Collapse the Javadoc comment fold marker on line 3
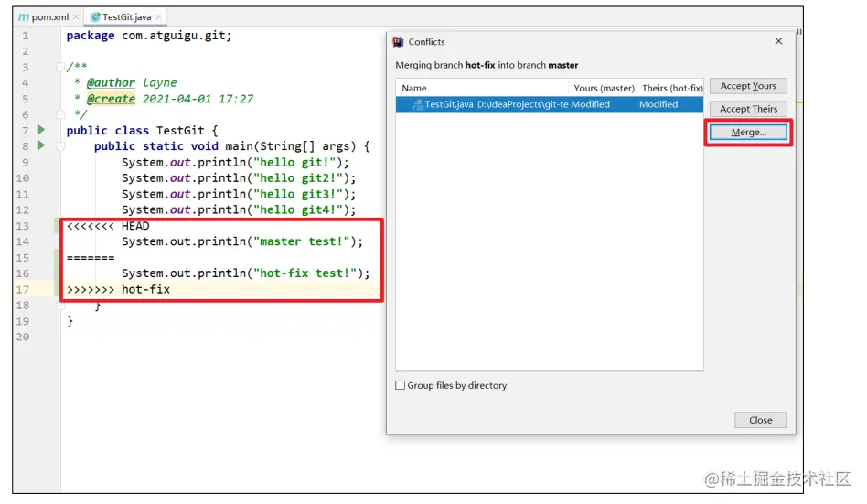867x504 pixels. (60, 68)
